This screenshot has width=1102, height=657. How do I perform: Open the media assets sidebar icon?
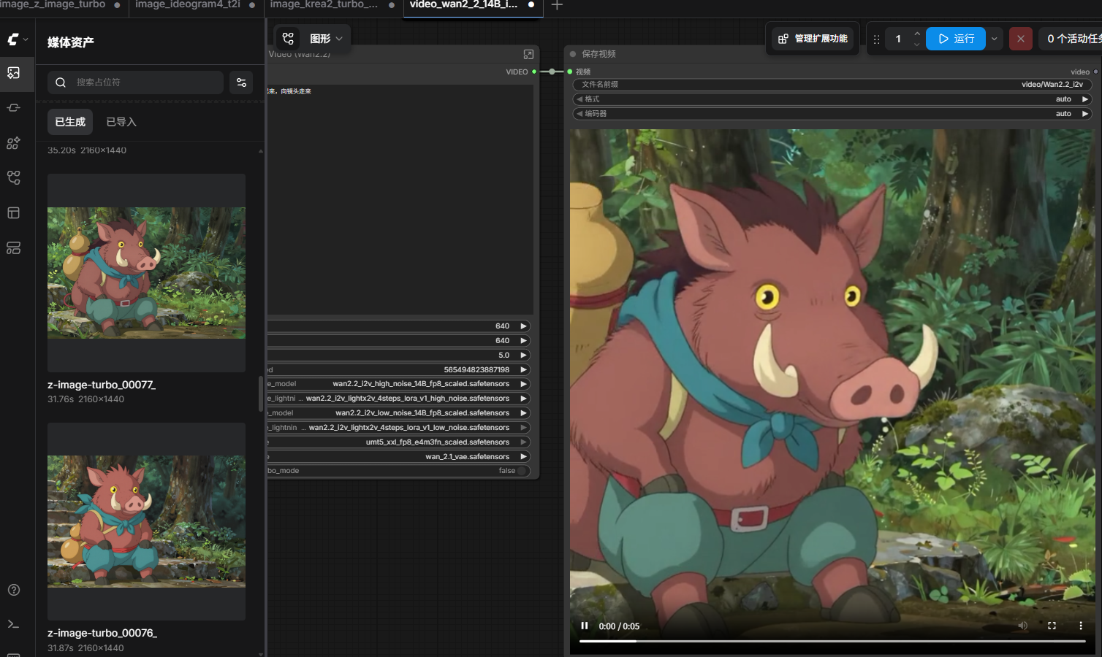pos(14,73)
